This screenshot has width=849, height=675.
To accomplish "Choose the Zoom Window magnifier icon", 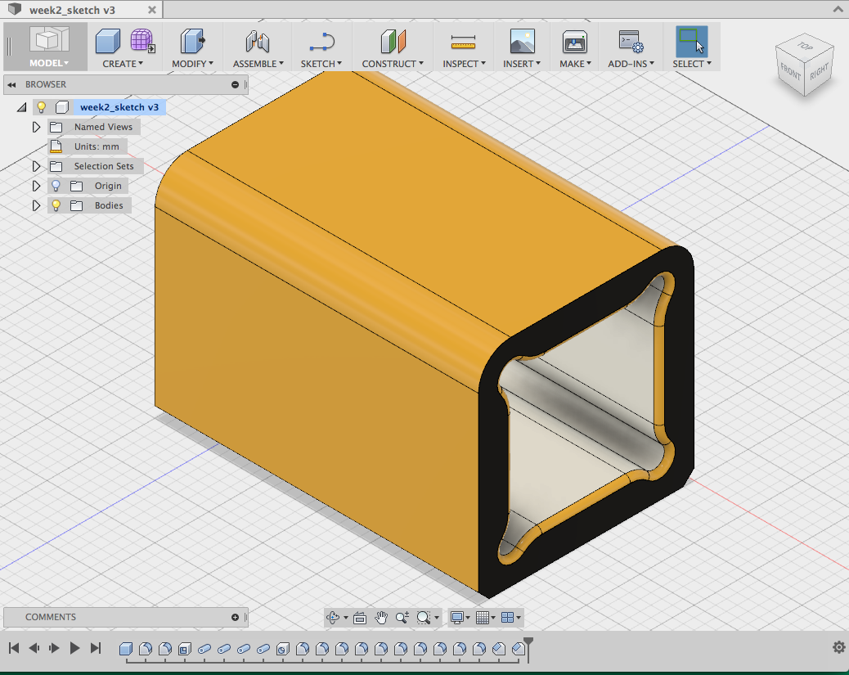I will click(424, 618).
